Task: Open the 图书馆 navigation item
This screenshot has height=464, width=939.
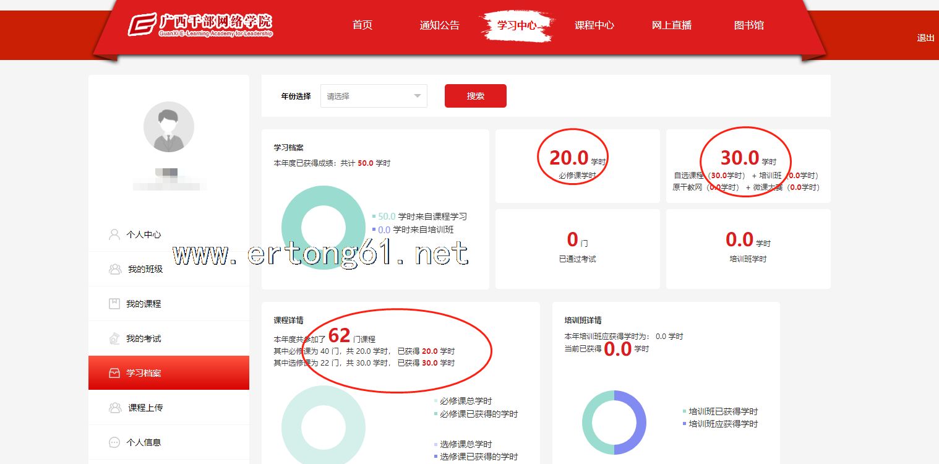Action: (x=749, y=25)
